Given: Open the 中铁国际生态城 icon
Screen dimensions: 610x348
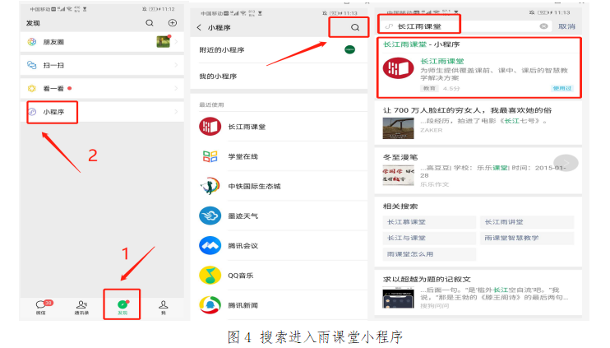Looking at the screenshot, I should point(210,186).
